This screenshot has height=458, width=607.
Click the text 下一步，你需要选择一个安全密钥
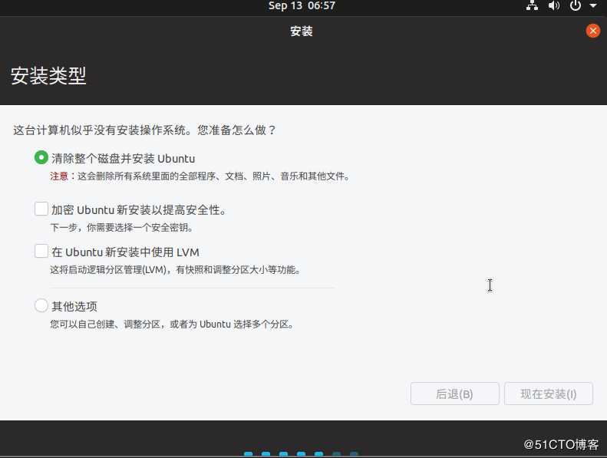point(121,227)
